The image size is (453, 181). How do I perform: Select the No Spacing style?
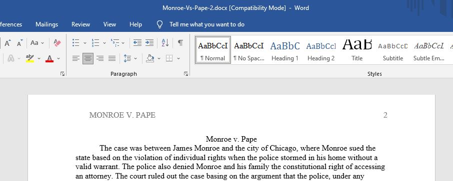coord(248,49)
